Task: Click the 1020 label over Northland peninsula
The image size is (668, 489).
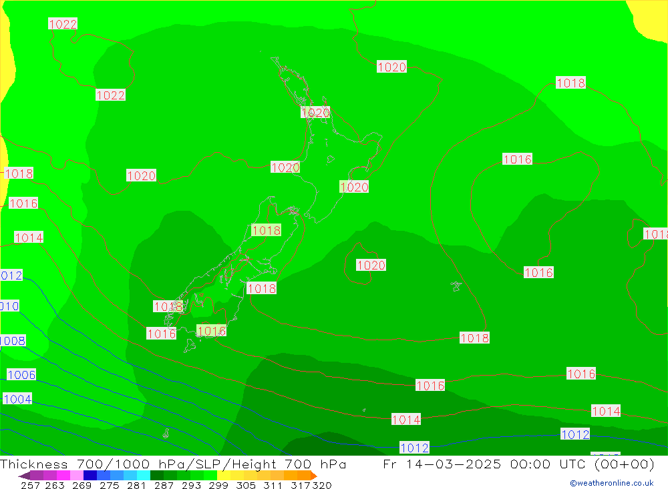Action: [x=316, y=112]
